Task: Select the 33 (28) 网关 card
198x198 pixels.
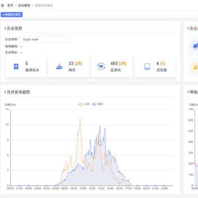Action: pyautogui.click(x=69, y=67)
